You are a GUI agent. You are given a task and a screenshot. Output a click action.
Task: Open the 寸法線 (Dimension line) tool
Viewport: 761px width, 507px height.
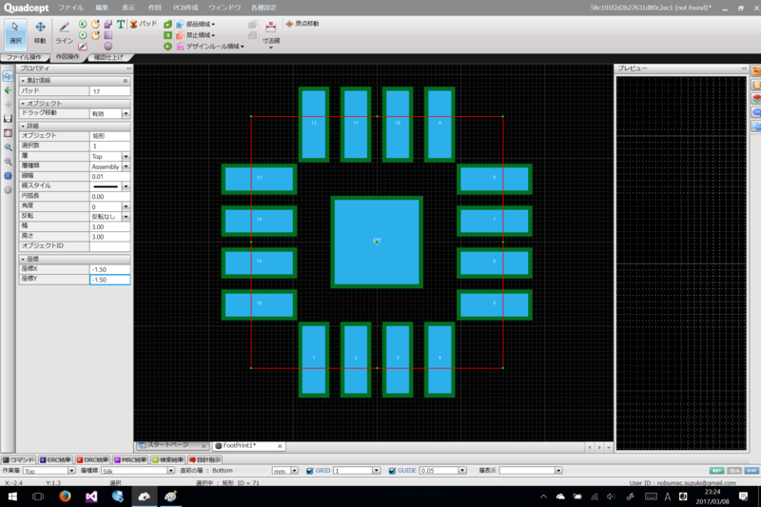[x=271, y=33]
